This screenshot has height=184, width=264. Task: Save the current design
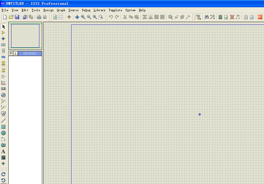(17, 17)
